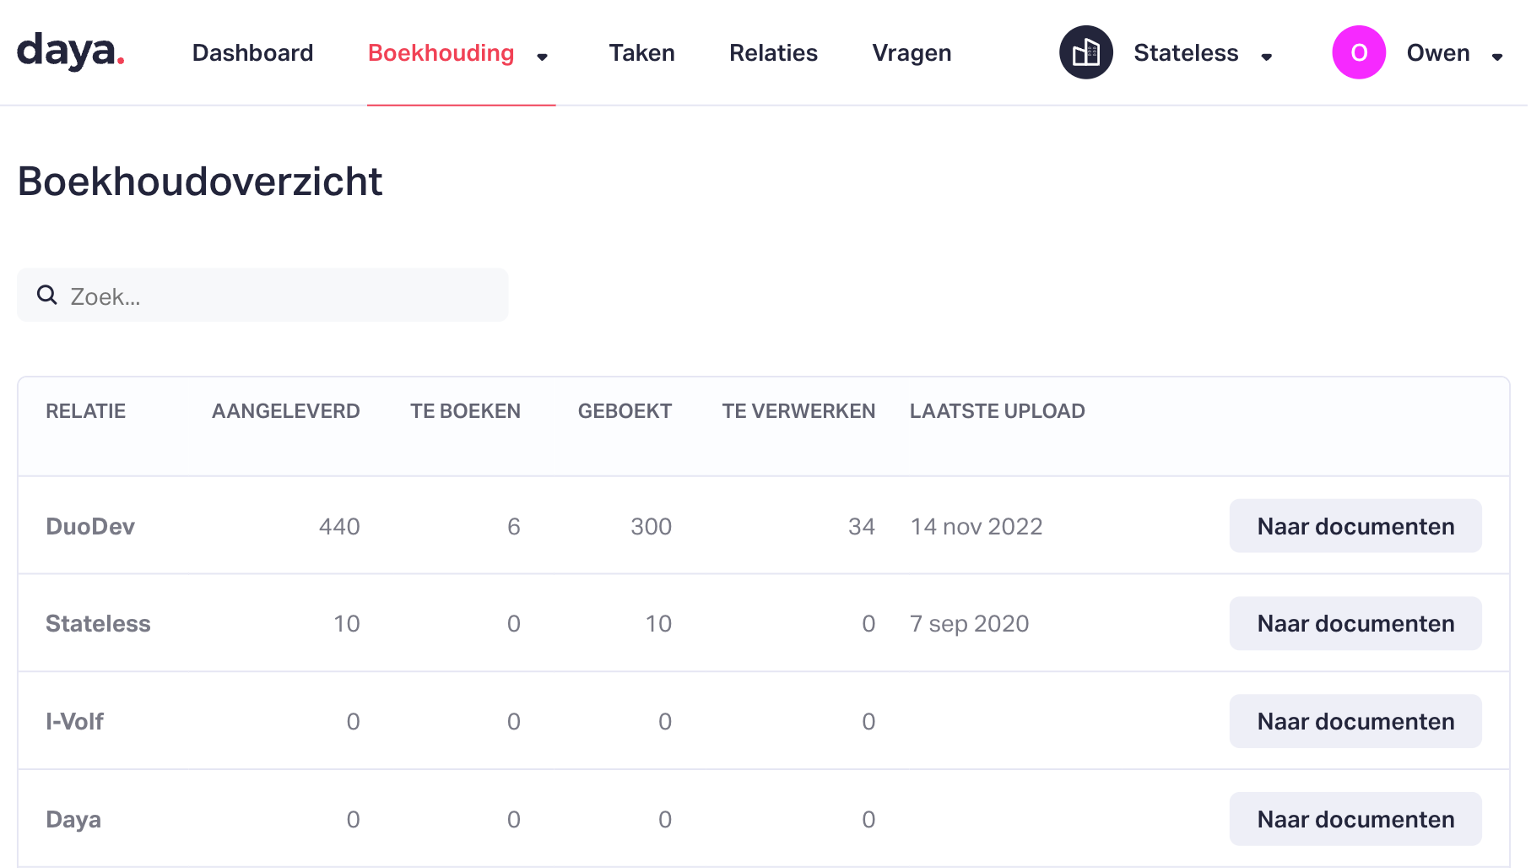Expand the Boekhouding dropdown arrow
This screenshot has height=868, width=1531.
point(543,57)
